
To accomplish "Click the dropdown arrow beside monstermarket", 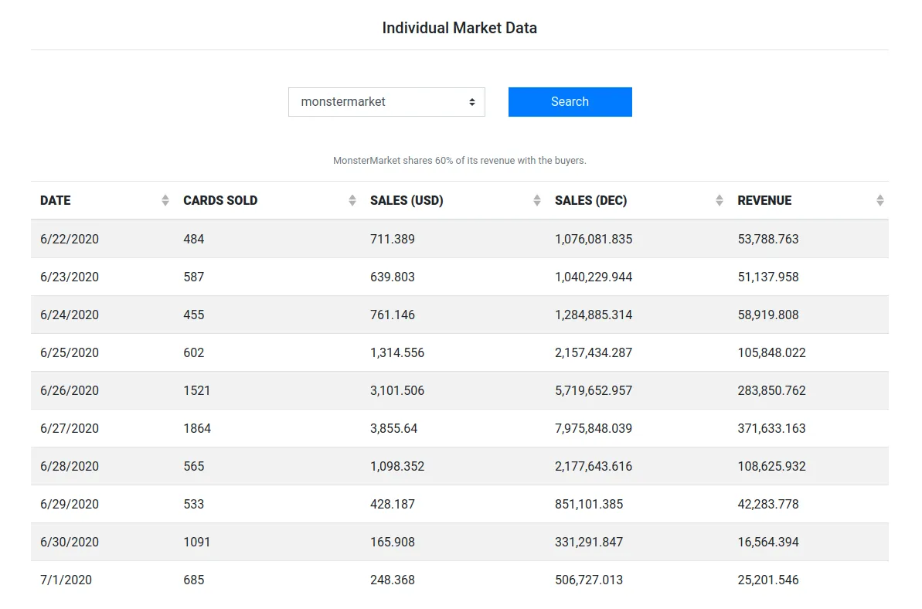I will [x=471, y=102].
